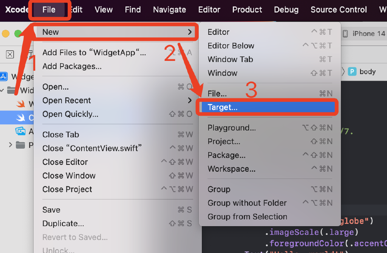Click the Xcode project icon in navigator
387x253 pixels.
coord(4,76)
